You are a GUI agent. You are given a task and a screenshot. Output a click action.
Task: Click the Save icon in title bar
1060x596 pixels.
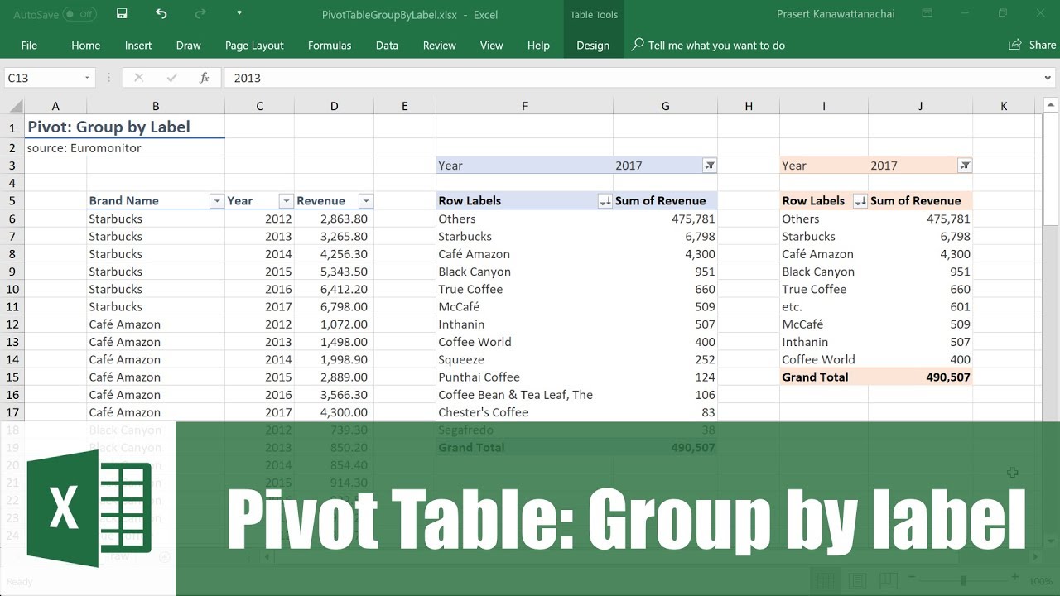[122, 14]
